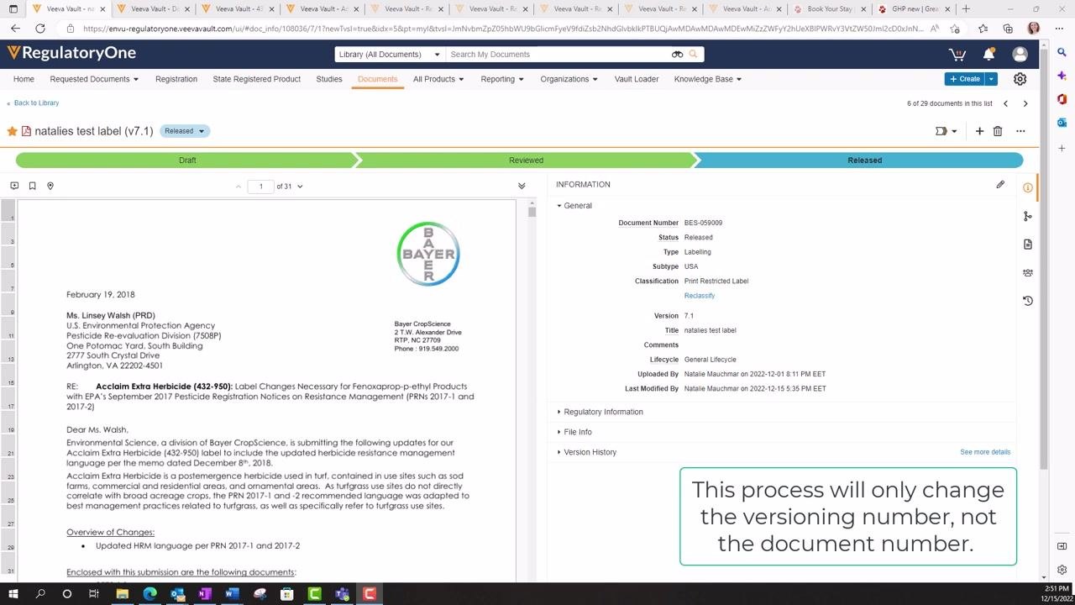The image size is (1075, 605).
Task: Open the Vault Loader tab
Action: [637, 79]
